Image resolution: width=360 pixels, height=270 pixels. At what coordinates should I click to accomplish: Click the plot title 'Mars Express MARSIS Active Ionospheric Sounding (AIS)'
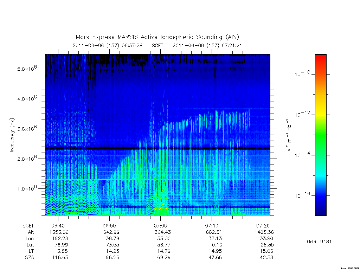pyautogui.click(x=157, y=37)
